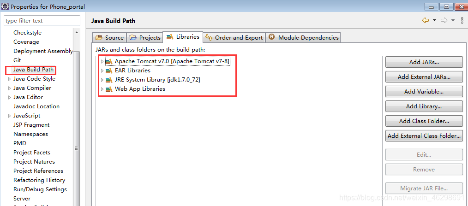Viewport: 468px width, 206px height.
Task: Click the Add Class Folder... button
Action: pyautogui.click(x=424, y=121)
